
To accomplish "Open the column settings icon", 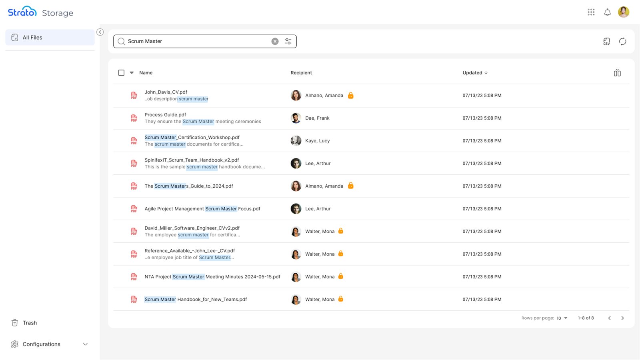I will click(617, 73).
